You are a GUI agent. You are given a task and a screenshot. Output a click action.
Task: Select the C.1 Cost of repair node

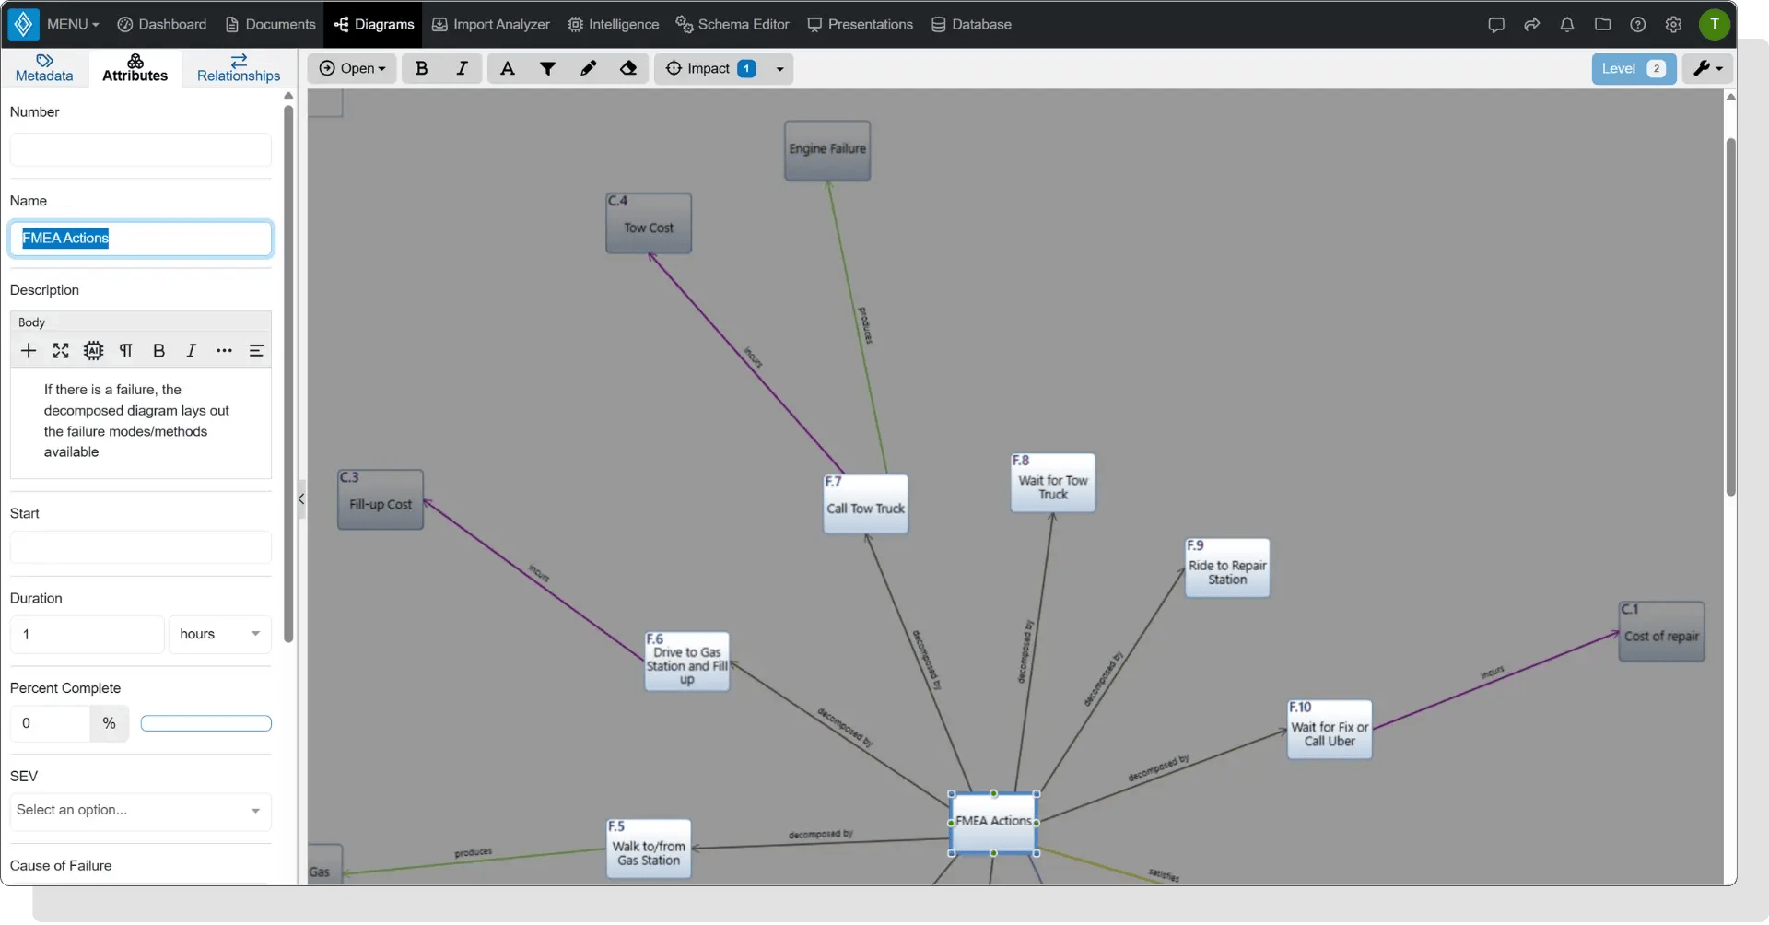pyautogui.click(x=1661, y=631)
